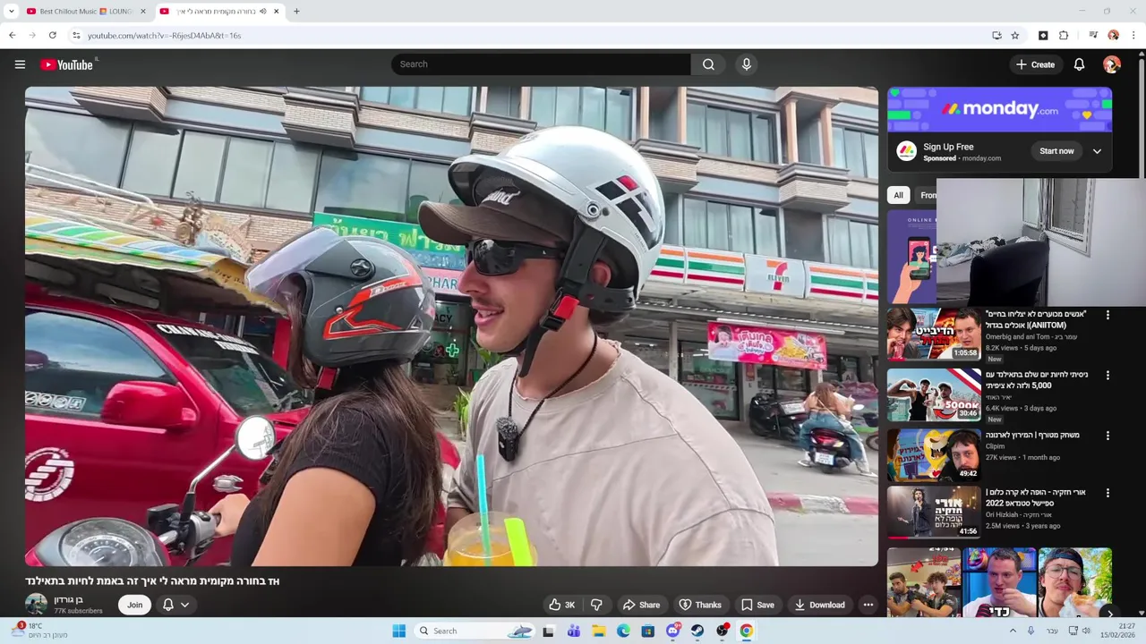1146x644 pixels.
Task: Open Chrome profile avatar
Action: tap(1114, 36)
